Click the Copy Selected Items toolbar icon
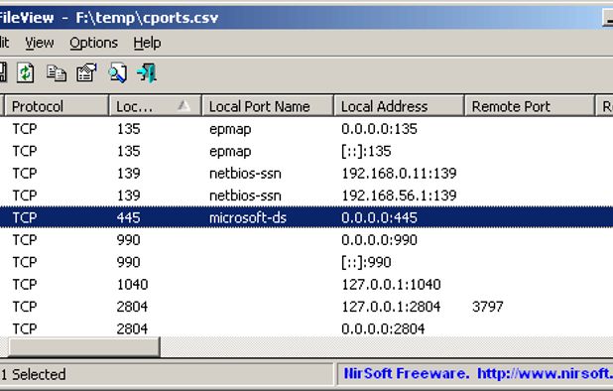 coord(57,72)
